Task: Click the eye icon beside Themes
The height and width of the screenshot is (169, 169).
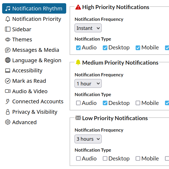Action: click(8, 40)
